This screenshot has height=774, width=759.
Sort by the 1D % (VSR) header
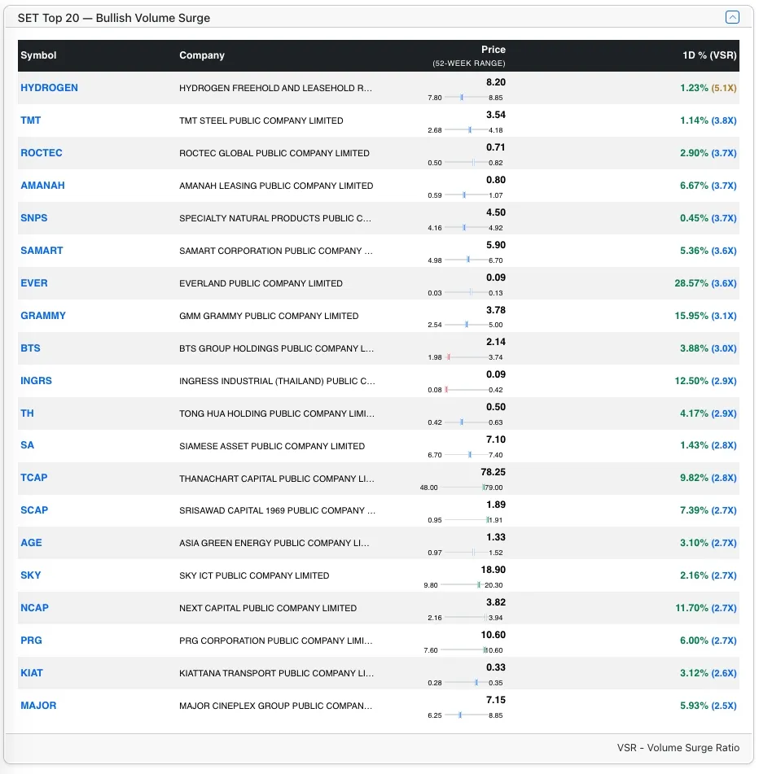click(709, 55)
